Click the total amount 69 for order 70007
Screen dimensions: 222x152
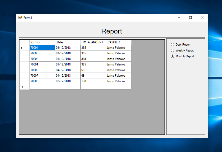pyautogui.click(x=93, y=76)
